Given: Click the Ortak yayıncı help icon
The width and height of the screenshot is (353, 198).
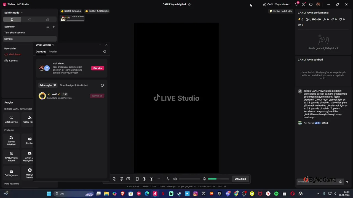Looking at the screenshot, I should point(53,45).
